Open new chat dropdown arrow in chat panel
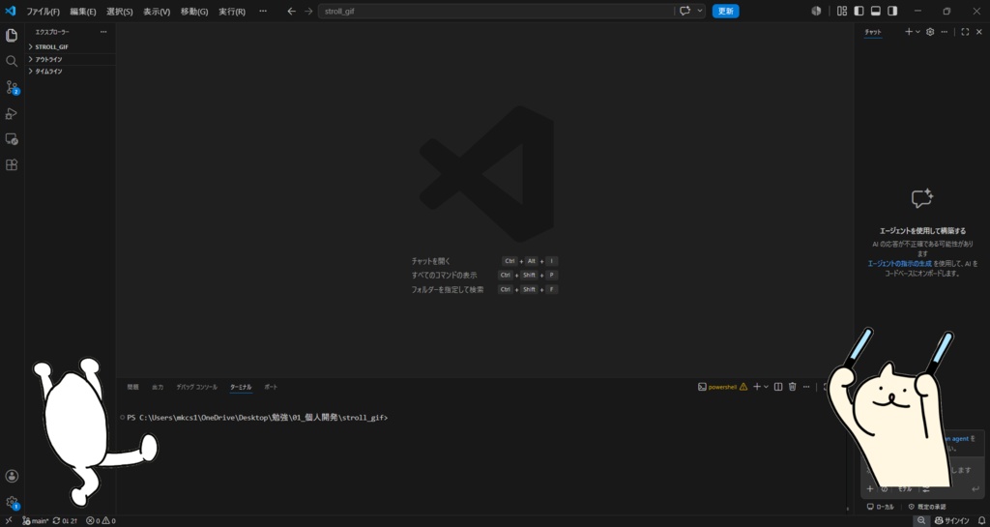990x527 pixels. click(917, 32)
